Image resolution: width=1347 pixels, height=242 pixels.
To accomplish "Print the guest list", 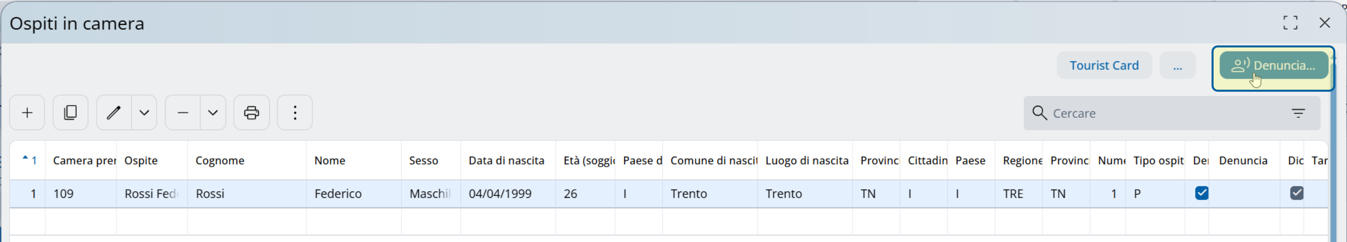I will pyautogui.click(x=252, y=113).
